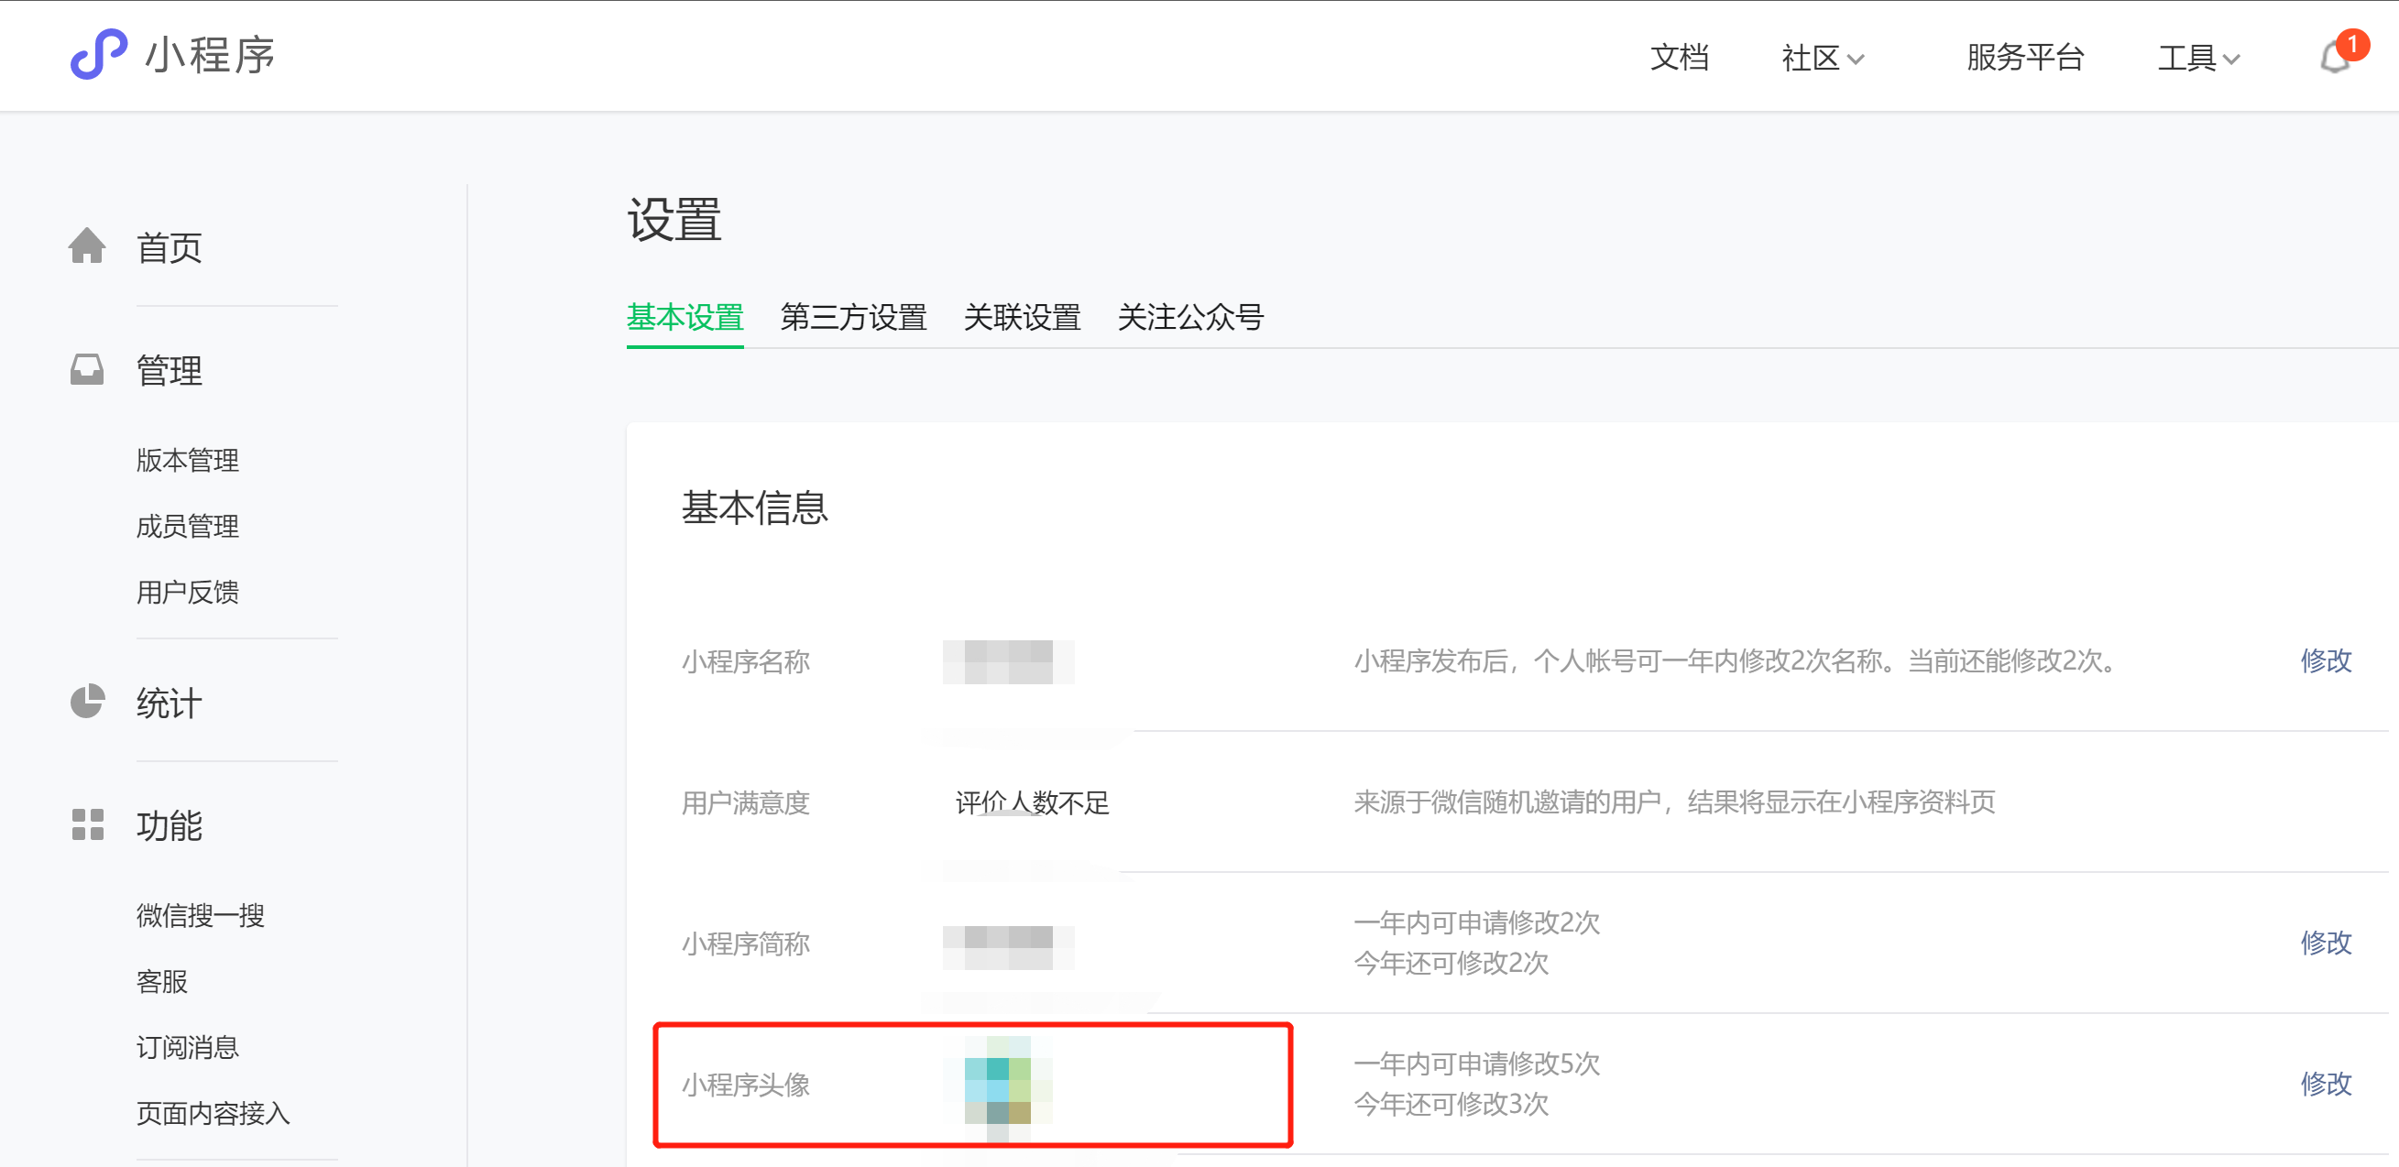Click the mini program logo icon
Viewport: 2399px width, 1167px height.
(x=99, y=54)
